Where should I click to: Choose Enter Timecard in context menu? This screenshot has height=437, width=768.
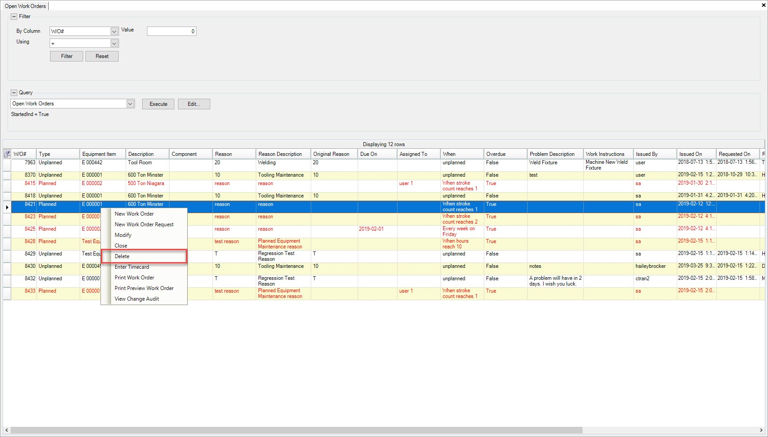(144, 267)
